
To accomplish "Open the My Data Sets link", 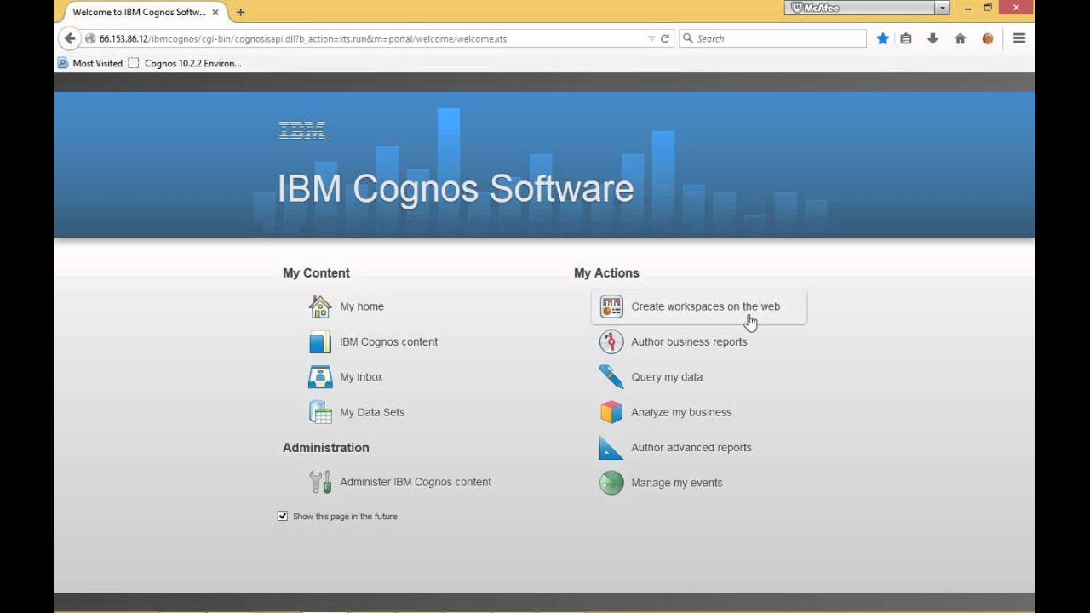I will [372, 412].
